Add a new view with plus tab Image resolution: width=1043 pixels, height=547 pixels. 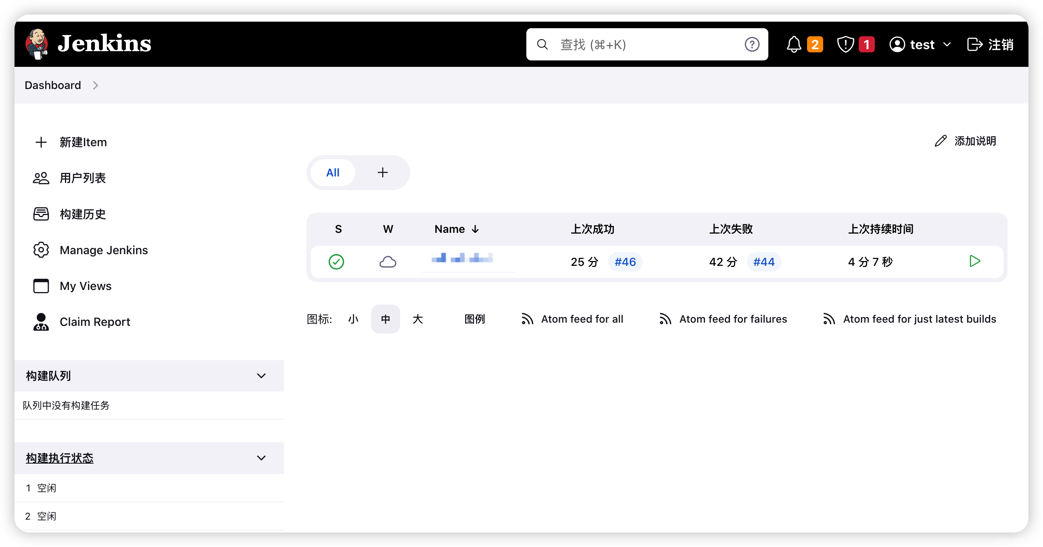point(382,173)
